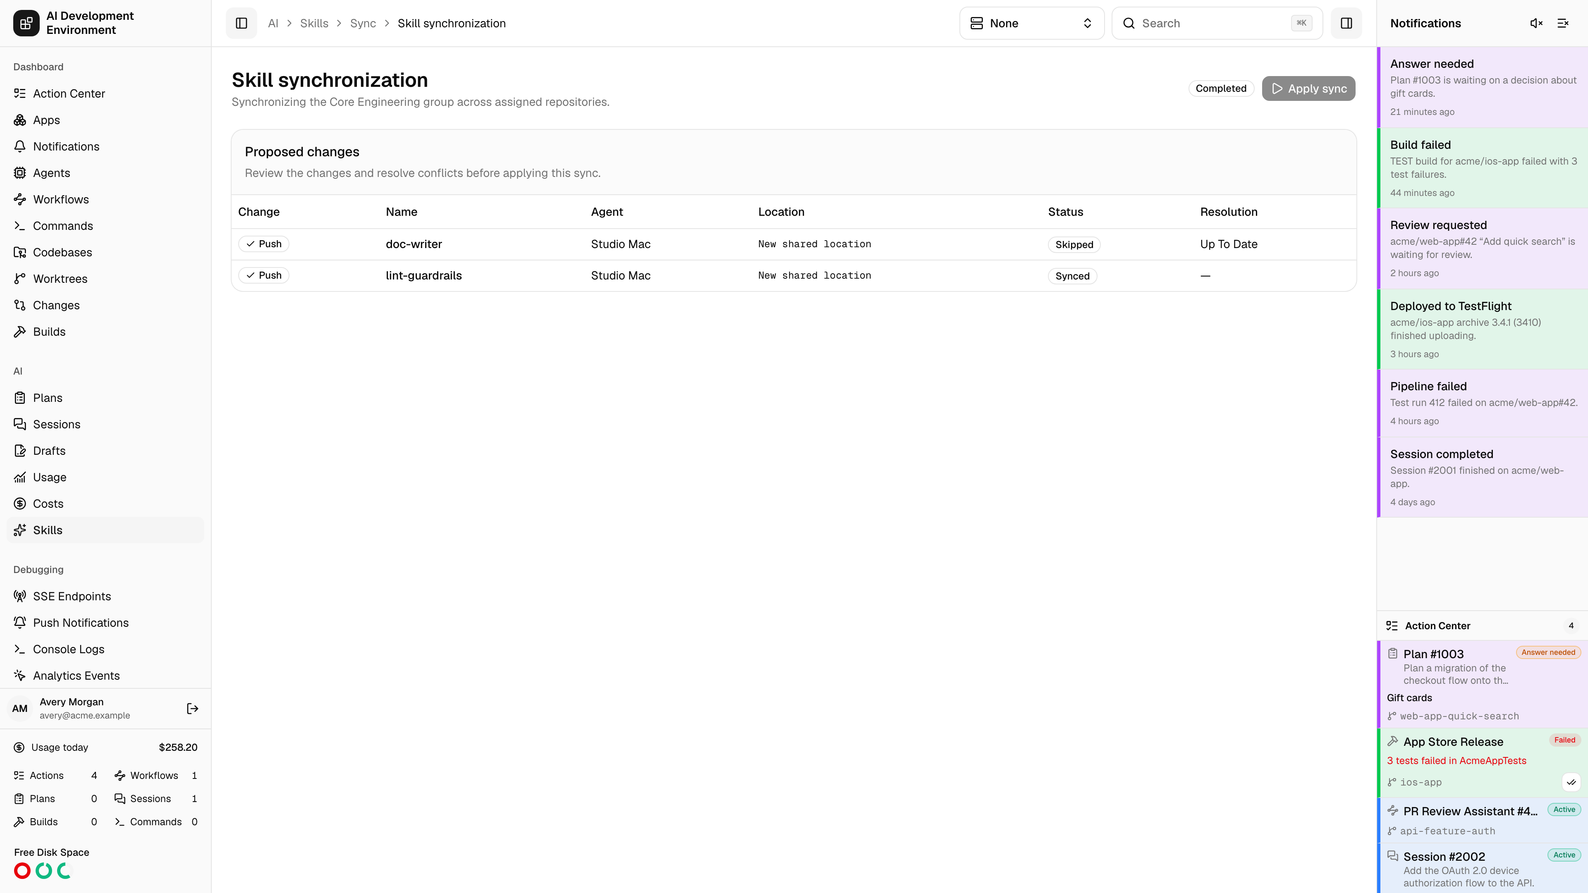This screenshot has height=893, width=1588.
Task: Toggle the right panel layout button
Action: (x=1346, y=24)
